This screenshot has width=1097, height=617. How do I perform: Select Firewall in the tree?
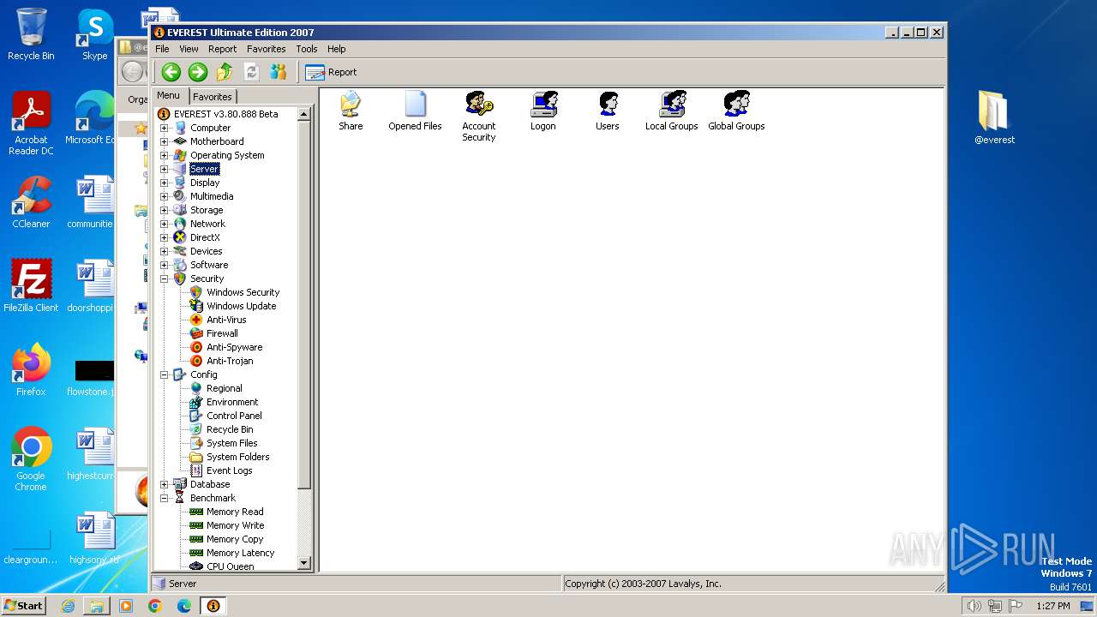point(222,333)
